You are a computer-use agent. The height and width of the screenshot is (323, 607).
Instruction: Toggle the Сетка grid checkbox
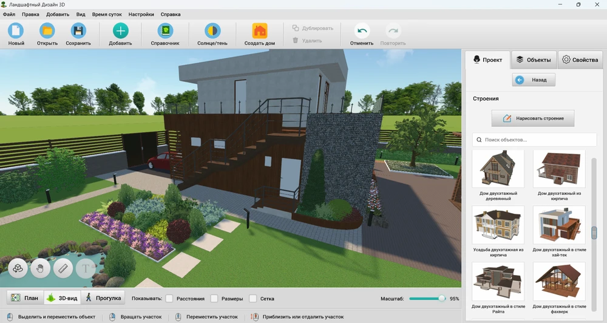click(253, 299)
